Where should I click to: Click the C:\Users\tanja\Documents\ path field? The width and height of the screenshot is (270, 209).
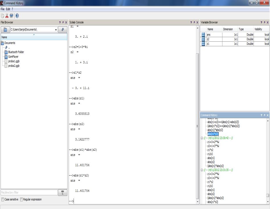click(x=32, y=29)
